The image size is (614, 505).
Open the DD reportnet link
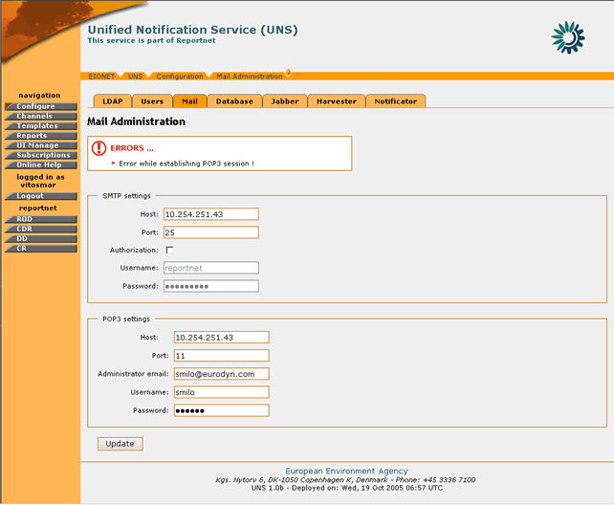(x=41, y=238)
